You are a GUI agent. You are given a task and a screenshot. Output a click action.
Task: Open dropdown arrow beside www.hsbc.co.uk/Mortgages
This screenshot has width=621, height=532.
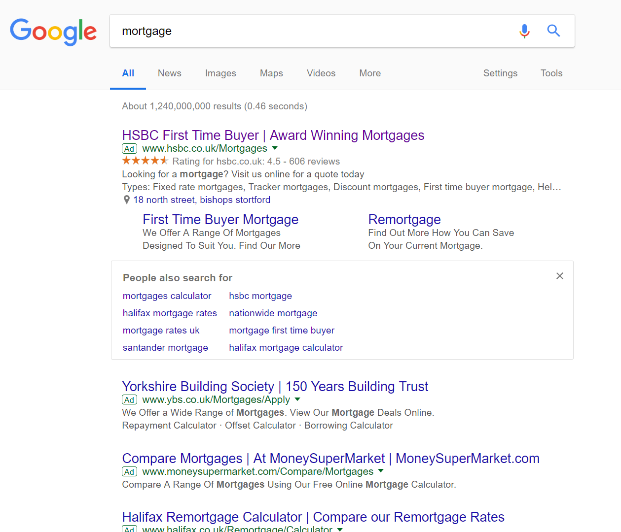(x=275, y=148)
